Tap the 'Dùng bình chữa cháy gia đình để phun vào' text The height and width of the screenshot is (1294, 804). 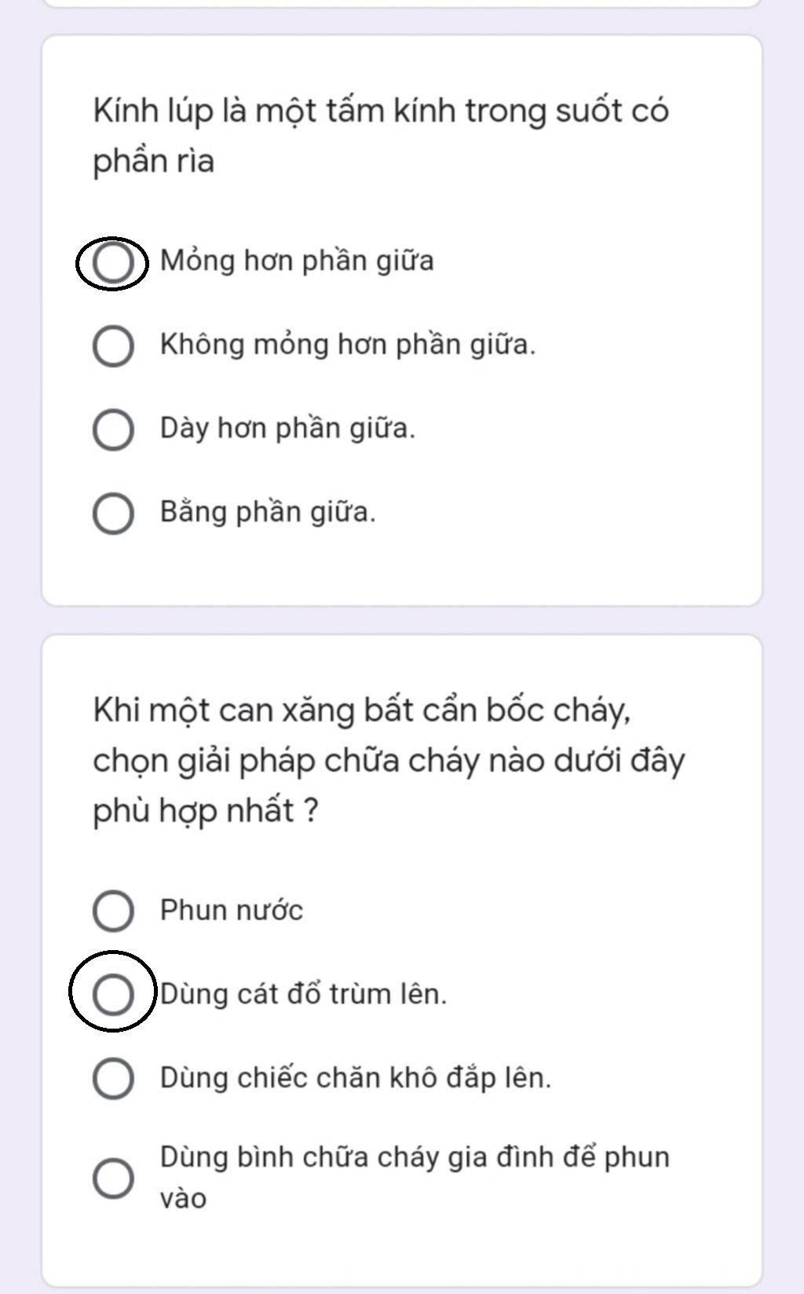(415, 1177)
